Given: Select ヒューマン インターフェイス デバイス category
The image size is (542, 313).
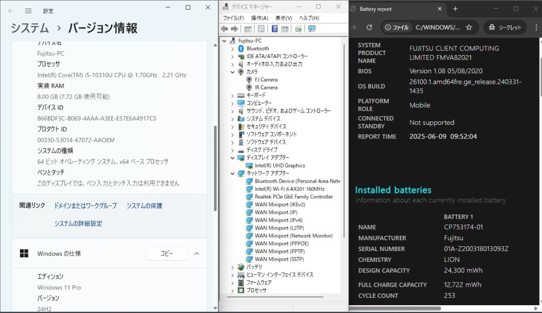Looking at the screenshot, I should point(280,275).
